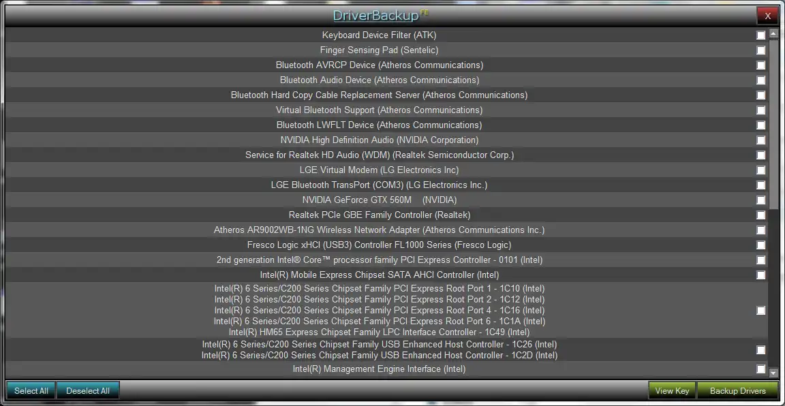The height and width of the screenshot is (406, 785).
Task: Click the Select All button
Action: point(31,391)
